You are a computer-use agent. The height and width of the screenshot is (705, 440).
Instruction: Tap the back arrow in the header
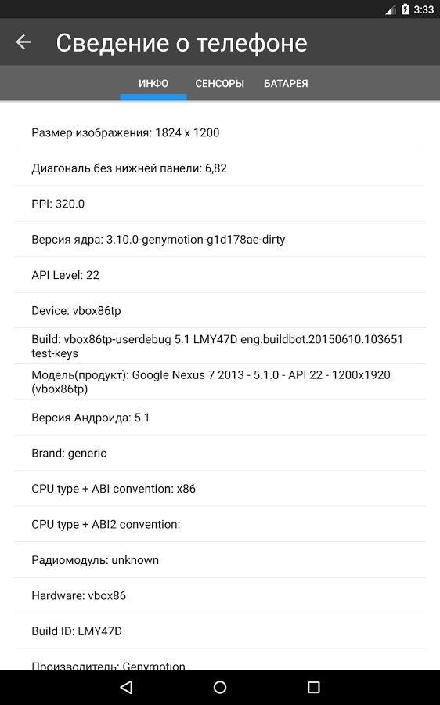coord(23,42)
